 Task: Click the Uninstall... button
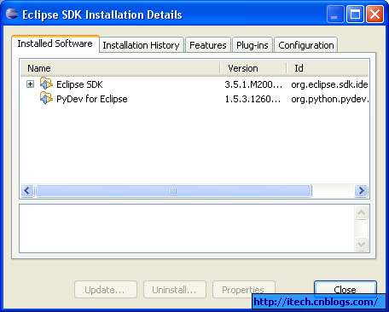pos(175,290)
